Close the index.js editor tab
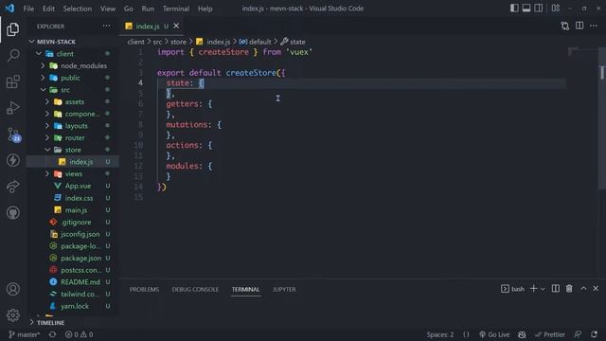 tap(176, 26)
